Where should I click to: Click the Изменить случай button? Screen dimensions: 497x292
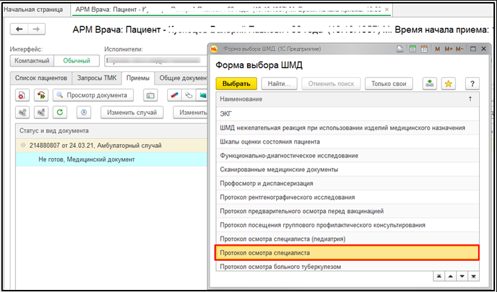click(131, 112)
